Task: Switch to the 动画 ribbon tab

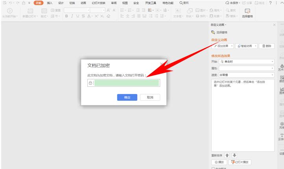Action: tap(83, 3)
